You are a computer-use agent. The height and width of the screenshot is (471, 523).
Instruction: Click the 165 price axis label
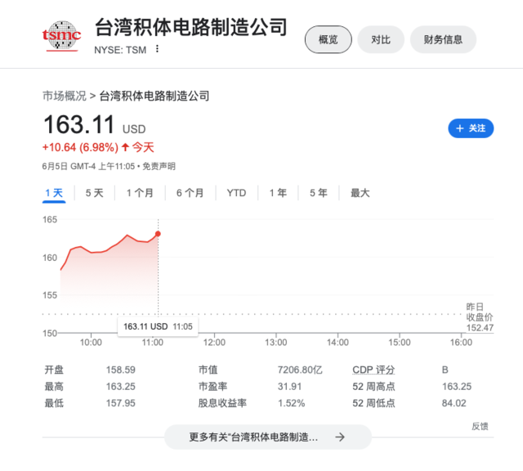point(50,220)
